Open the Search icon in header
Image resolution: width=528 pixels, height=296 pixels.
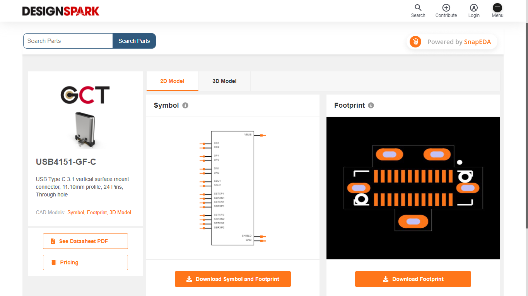[418, 8]
